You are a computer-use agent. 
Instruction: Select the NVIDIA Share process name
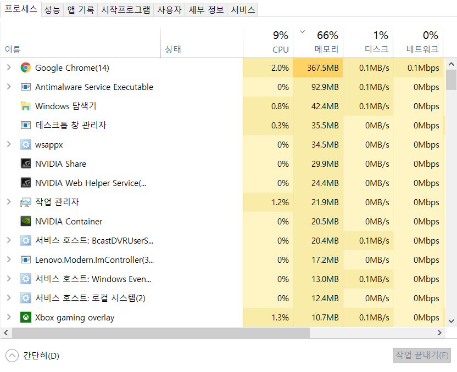tap(60, 164)
